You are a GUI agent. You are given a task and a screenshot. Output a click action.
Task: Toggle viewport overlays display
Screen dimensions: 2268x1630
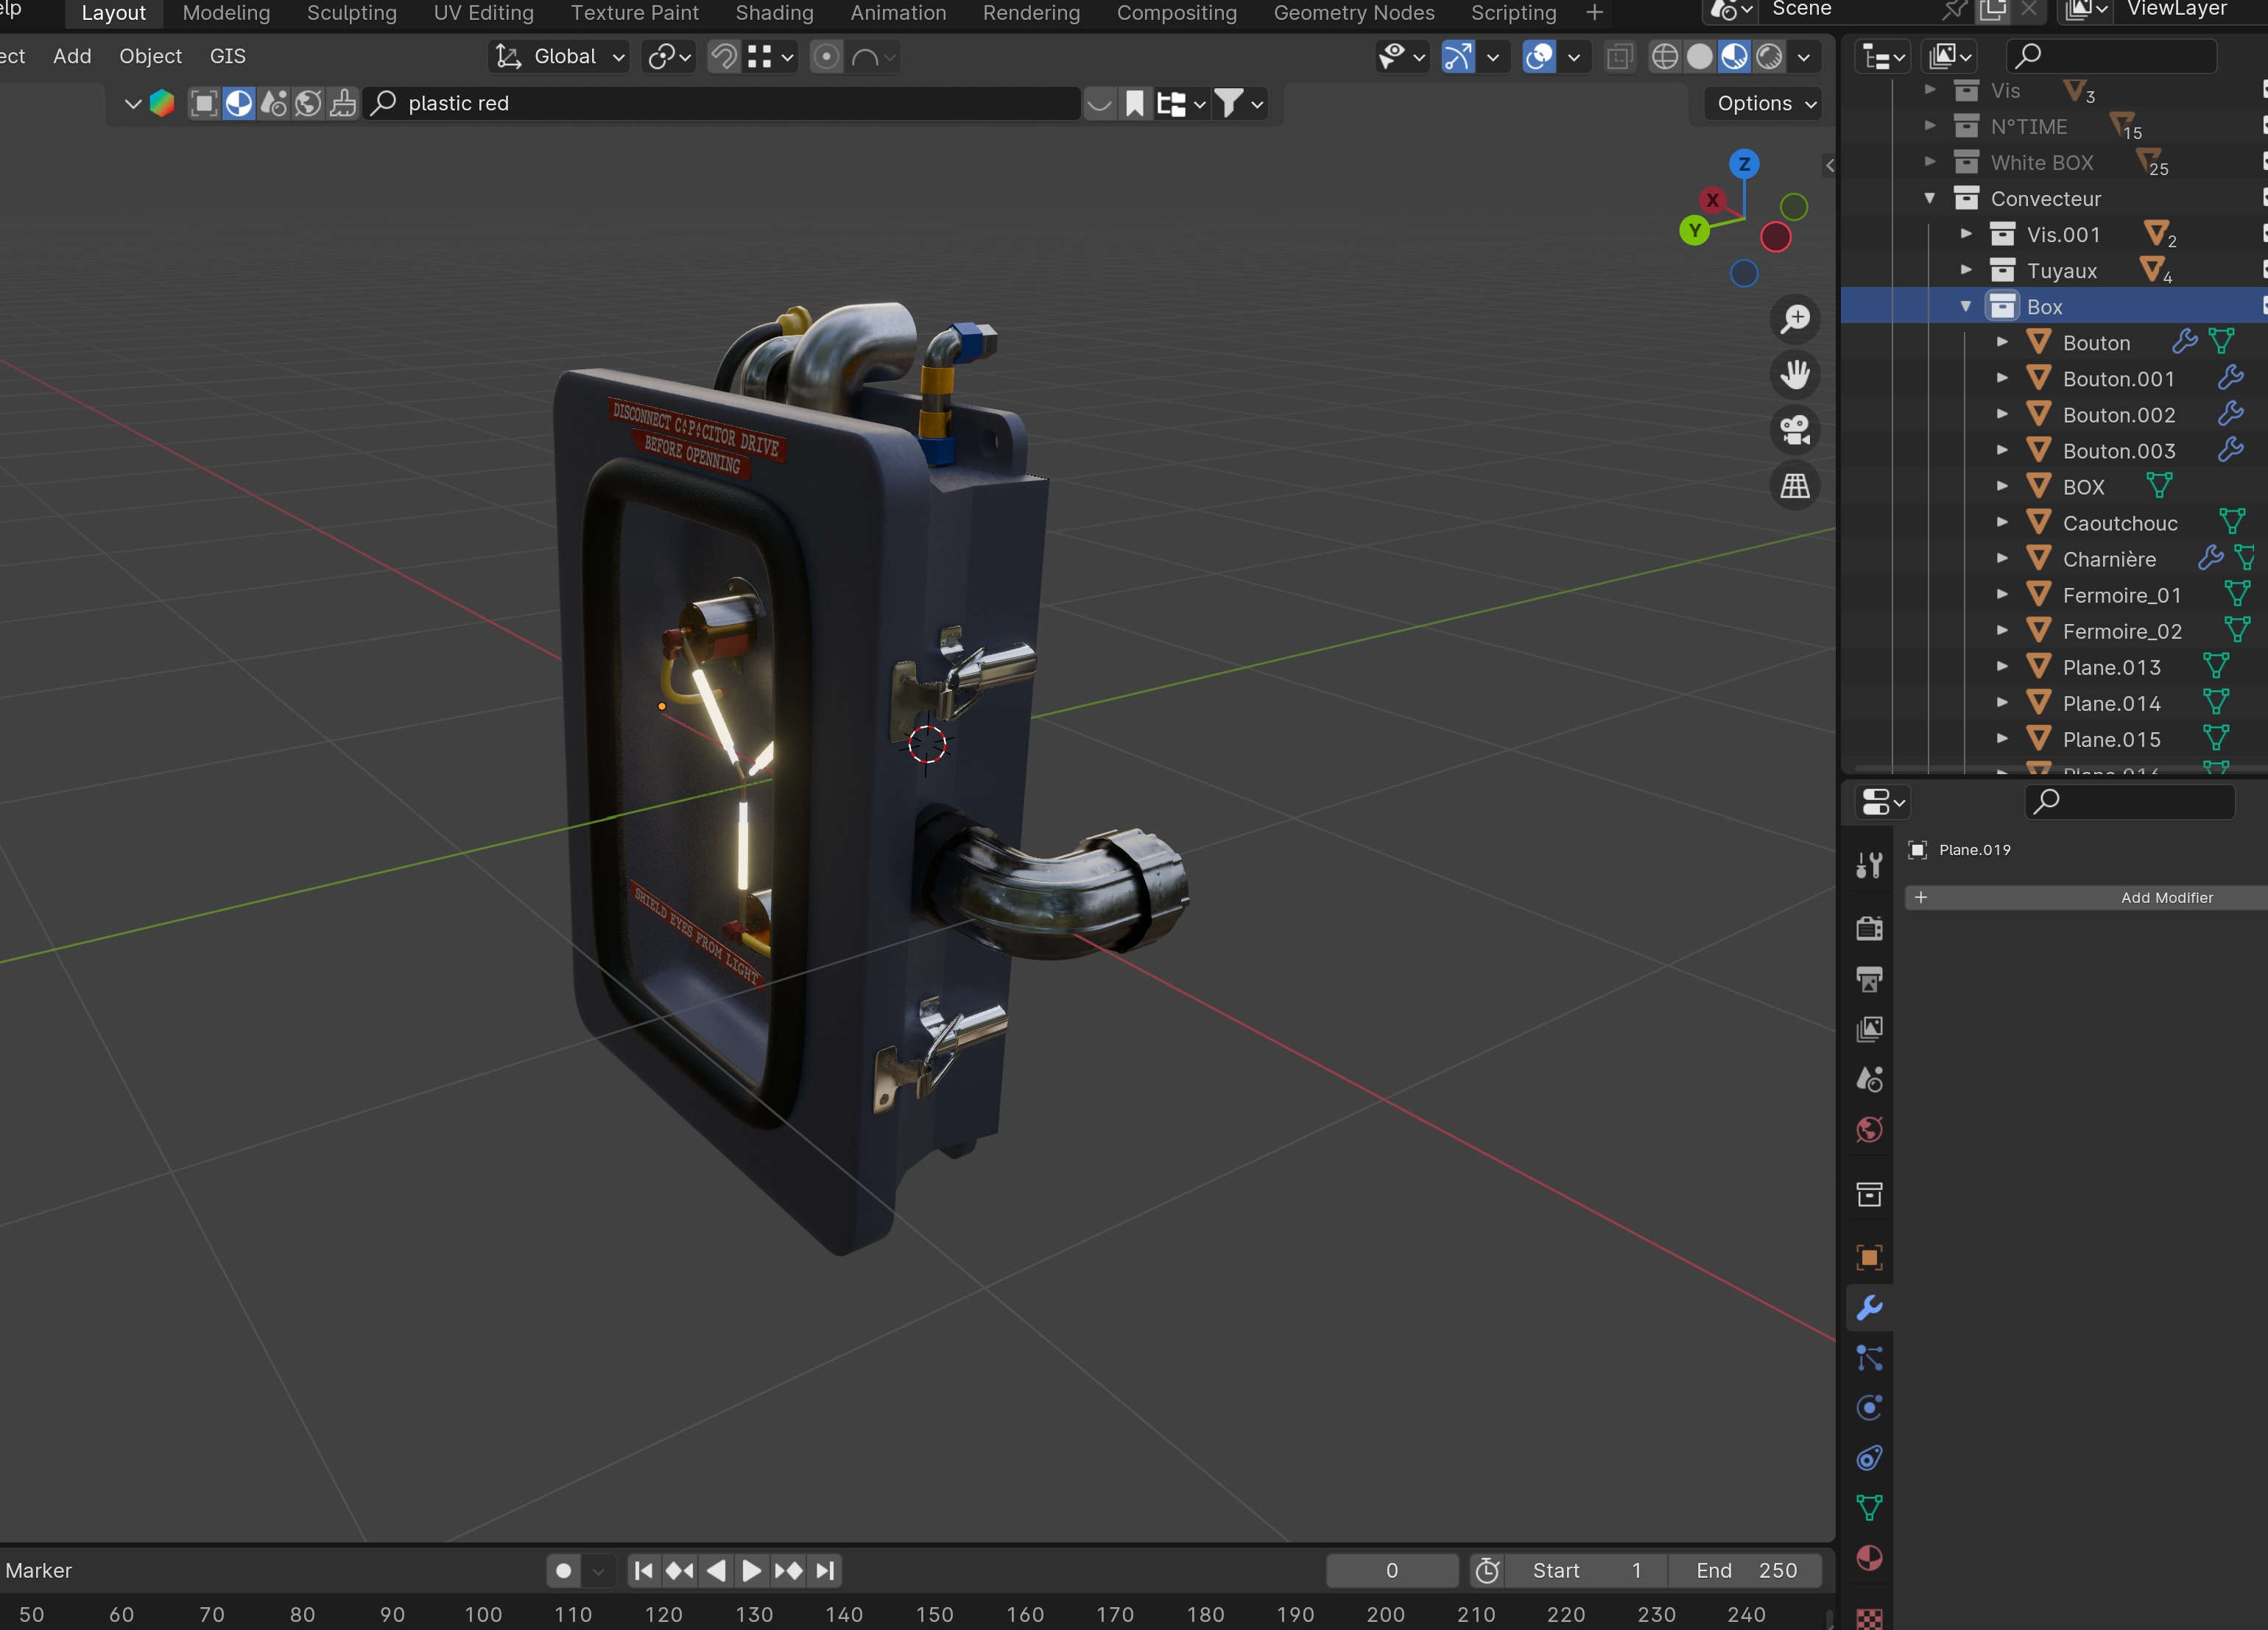point(1539,56)
